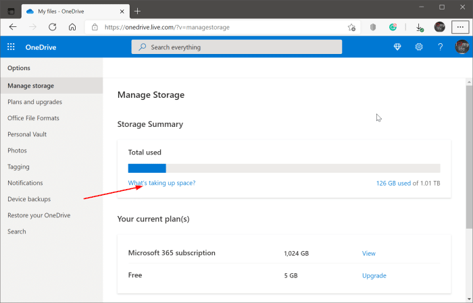
Task: Refresh the current page
Action: point(53,27)
